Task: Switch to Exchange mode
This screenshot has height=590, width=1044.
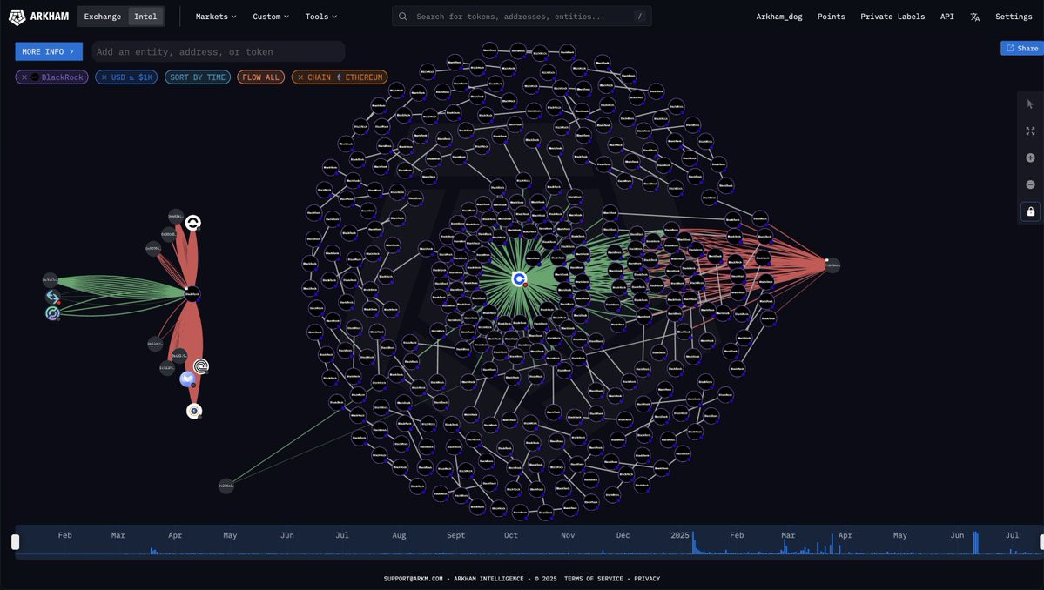Action: pyautogui.click(x=103, y=17)
